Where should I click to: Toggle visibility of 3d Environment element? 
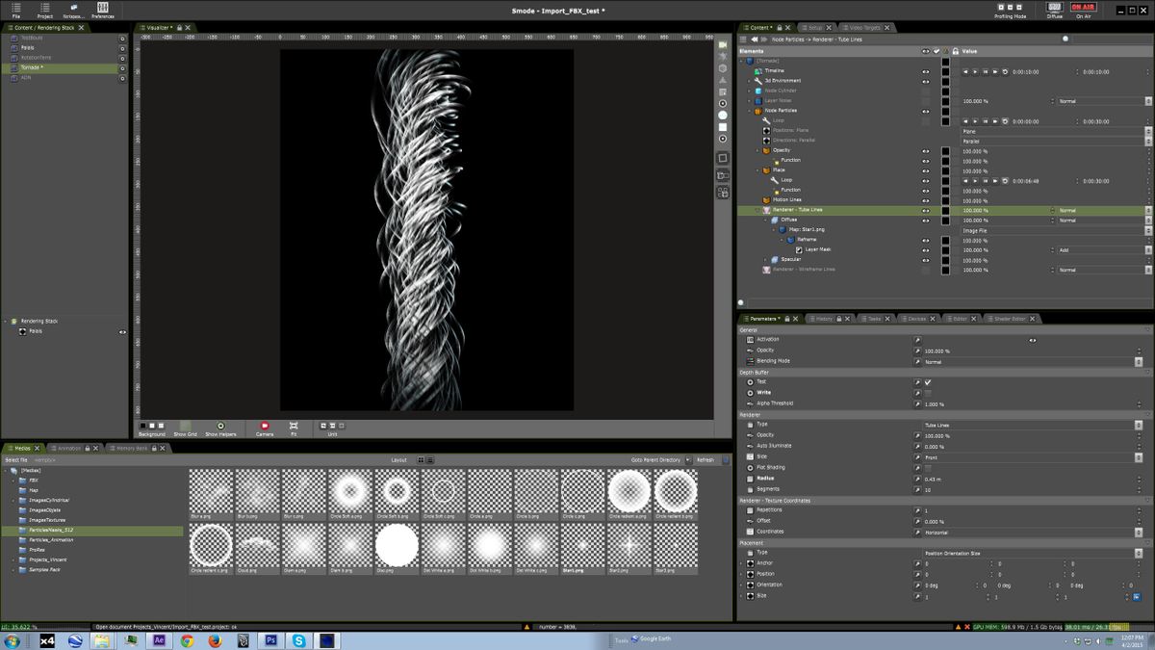click(926, 81)
